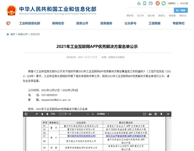The width and height of the screenshot is (194, 151).
Task: Open the 要投诉 quick link
Action: (183, 15)
